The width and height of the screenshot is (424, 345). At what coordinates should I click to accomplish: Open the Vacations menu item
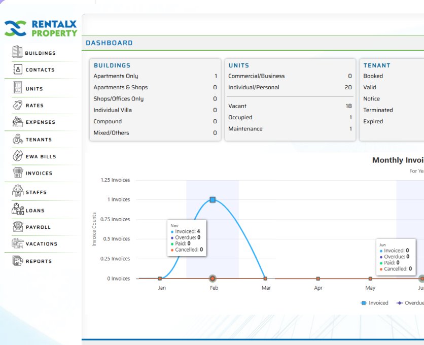point(41,244)
